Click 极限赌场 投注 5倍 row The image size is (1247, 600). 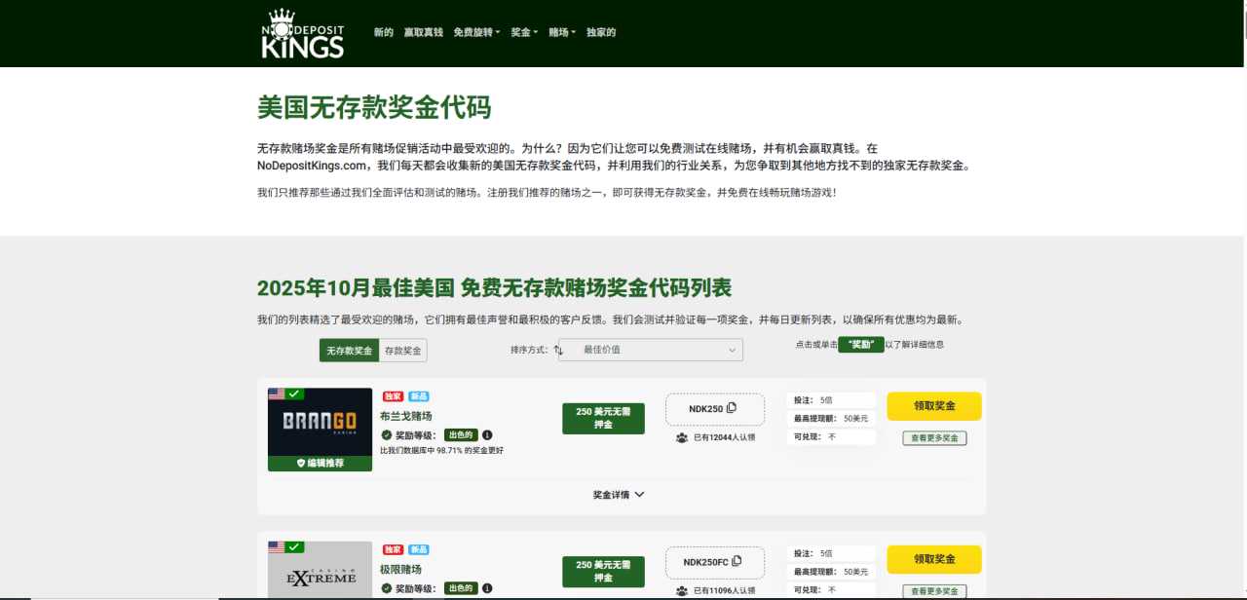[x=831, y=553]
